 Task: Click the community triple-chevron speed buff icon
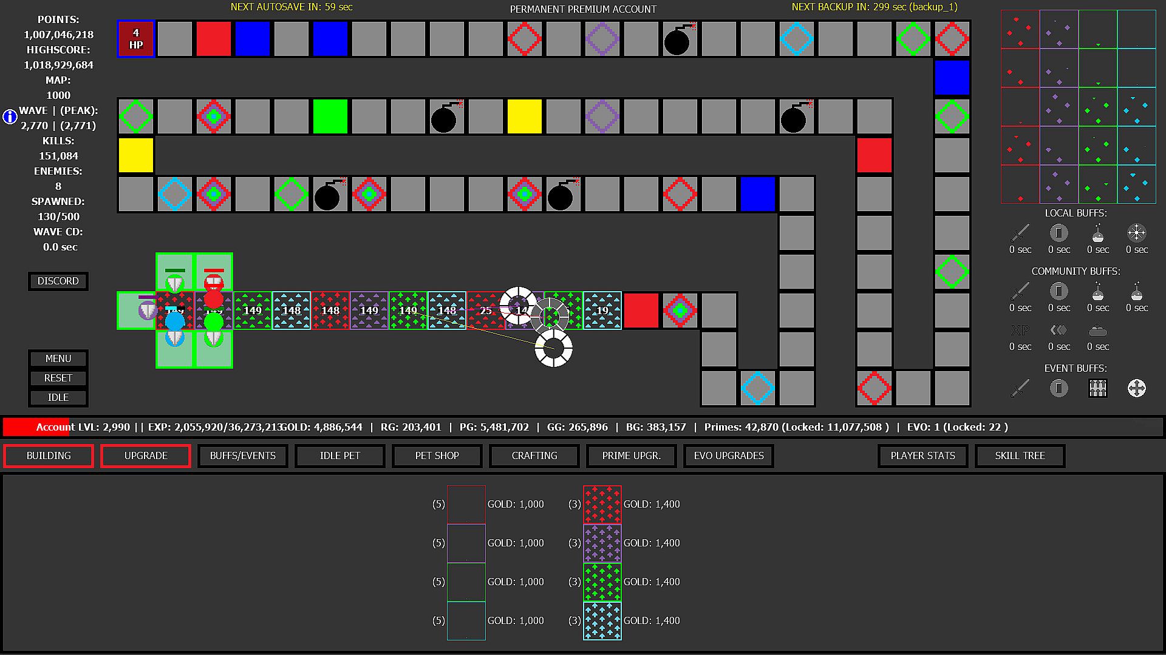coord(1059,331)
